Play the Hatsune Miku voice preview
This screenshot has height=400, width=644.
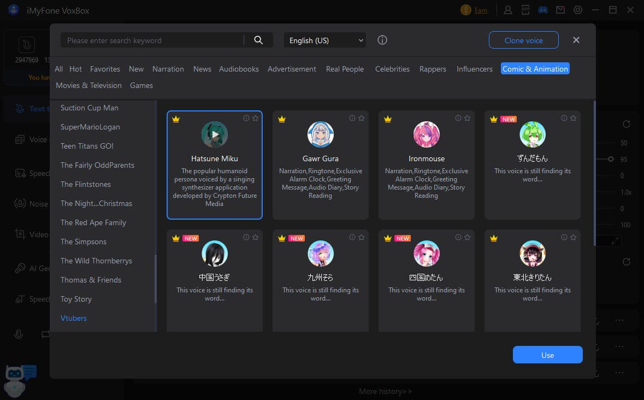[x=214, y=134]
